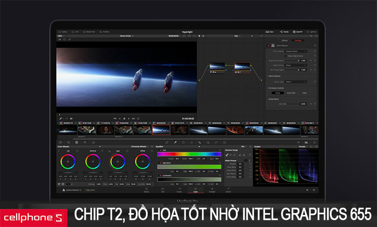Screen dimensions: 377x227
Task: Open the Key palette icon
Action: point(208,143)
